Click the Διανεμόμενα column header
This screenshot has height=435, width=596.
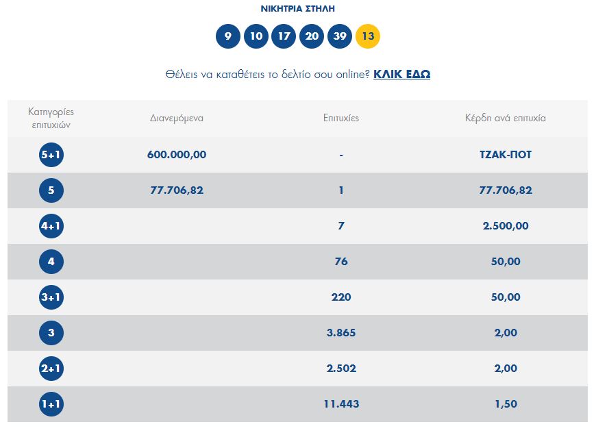pyautogui.click(x=177, y=119)
